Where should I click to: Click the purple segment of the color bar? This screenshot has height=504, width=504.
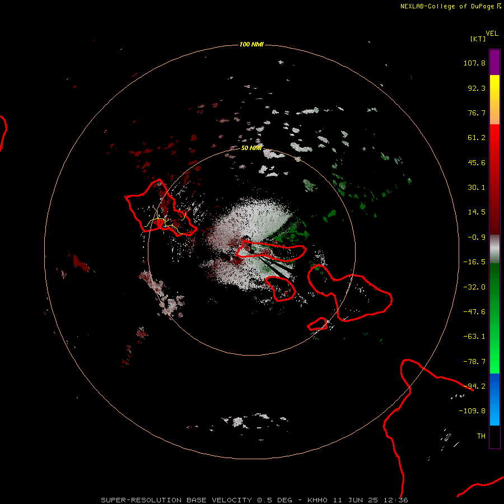494,62
